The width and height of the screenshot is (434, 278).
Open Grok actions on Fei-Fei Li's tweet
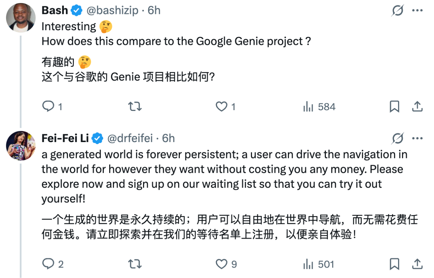point(397,138)
